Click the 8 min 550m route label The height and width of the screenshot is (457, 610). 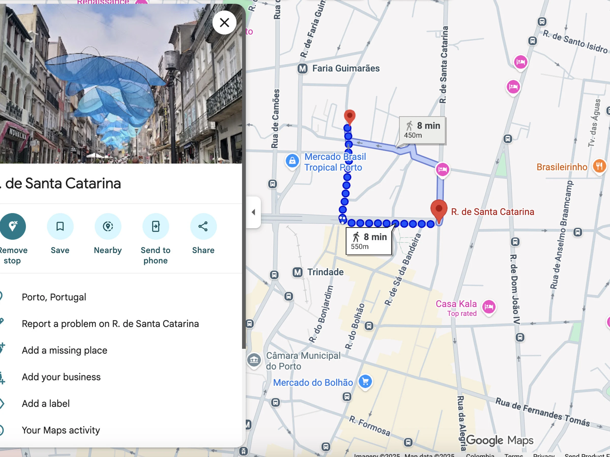click(369, 241)
